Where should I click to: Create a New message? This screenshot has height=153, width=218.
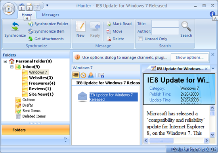pyautogui.click(x=80, y=29)
